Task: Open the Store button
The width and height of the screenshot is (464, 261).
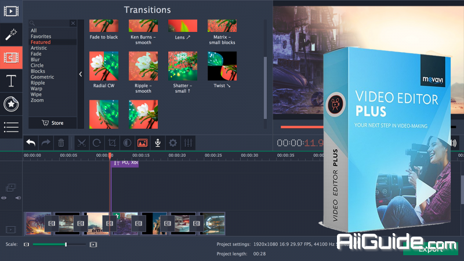Action: [x=53, y=123]
